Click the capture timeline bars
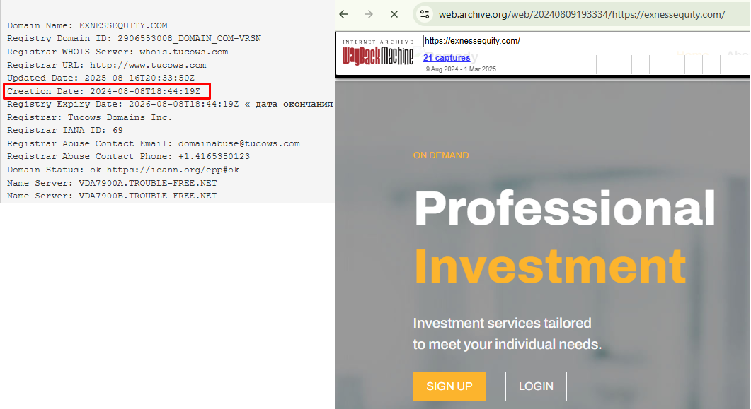 (672, 64)
